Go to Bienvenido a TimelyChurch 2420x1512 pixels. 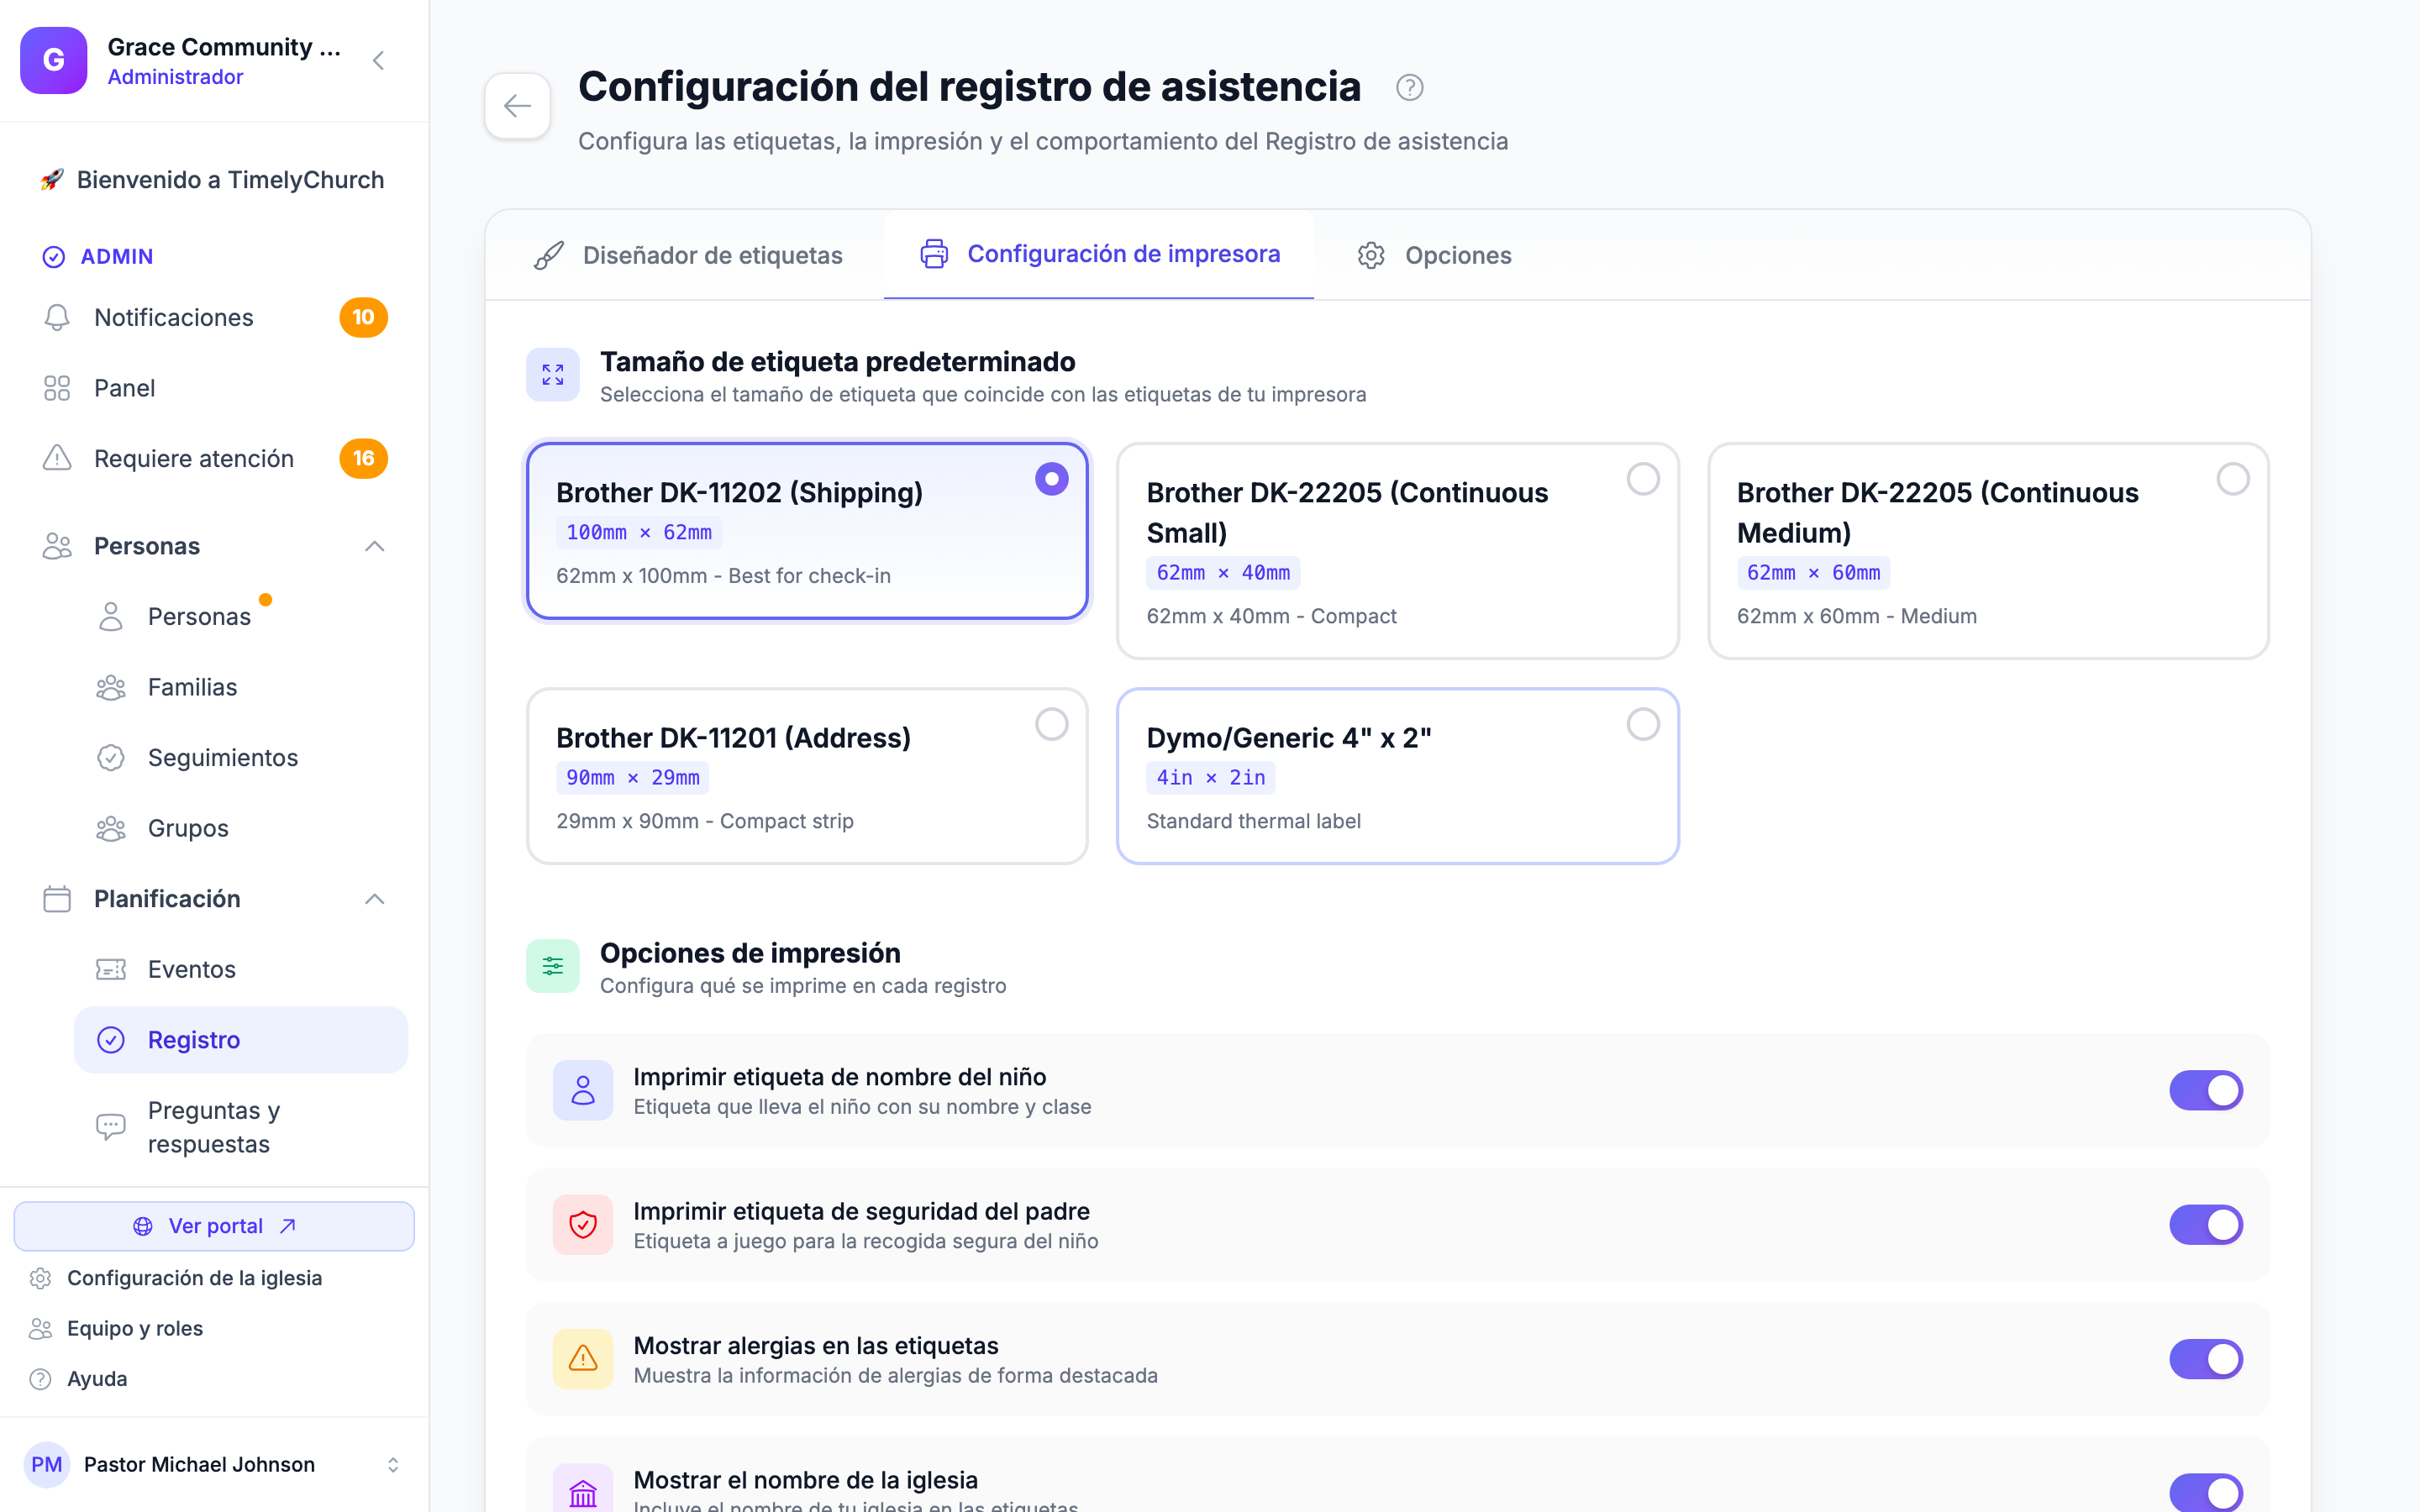click(x=213, y=180)
